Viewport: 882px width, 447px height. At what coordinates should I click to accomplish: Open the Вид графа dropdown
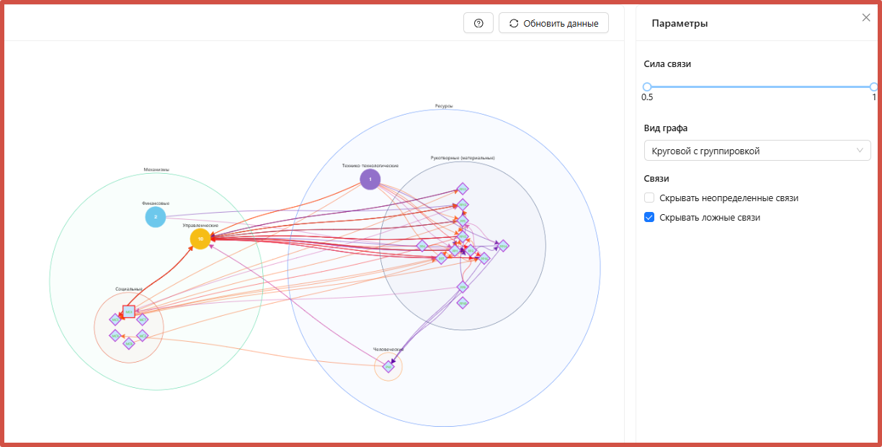[757, 151]
